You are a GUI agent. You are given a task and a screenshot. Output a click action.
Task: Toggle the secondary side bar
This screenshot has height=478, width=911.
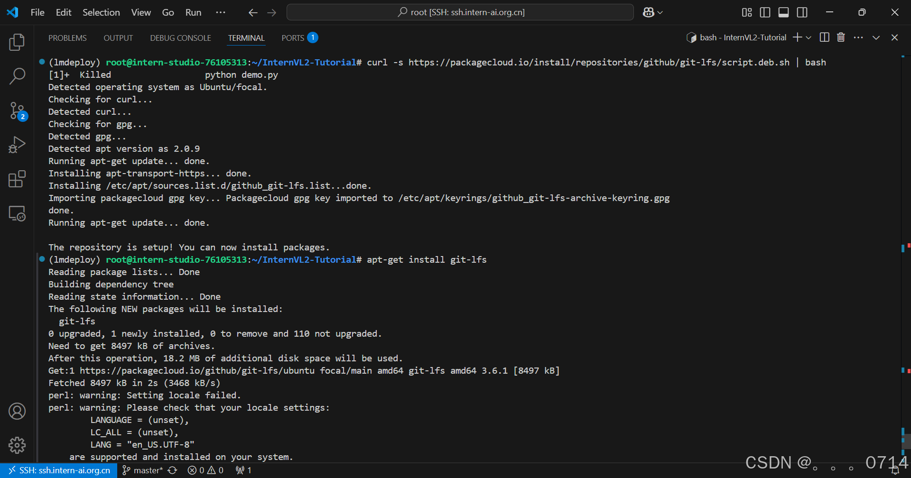click(802, 12)
